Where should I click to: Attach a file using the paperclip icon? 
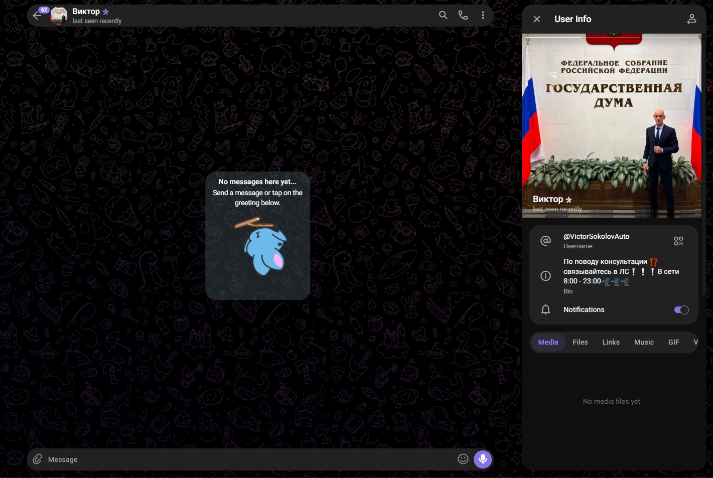coord(38,459)
